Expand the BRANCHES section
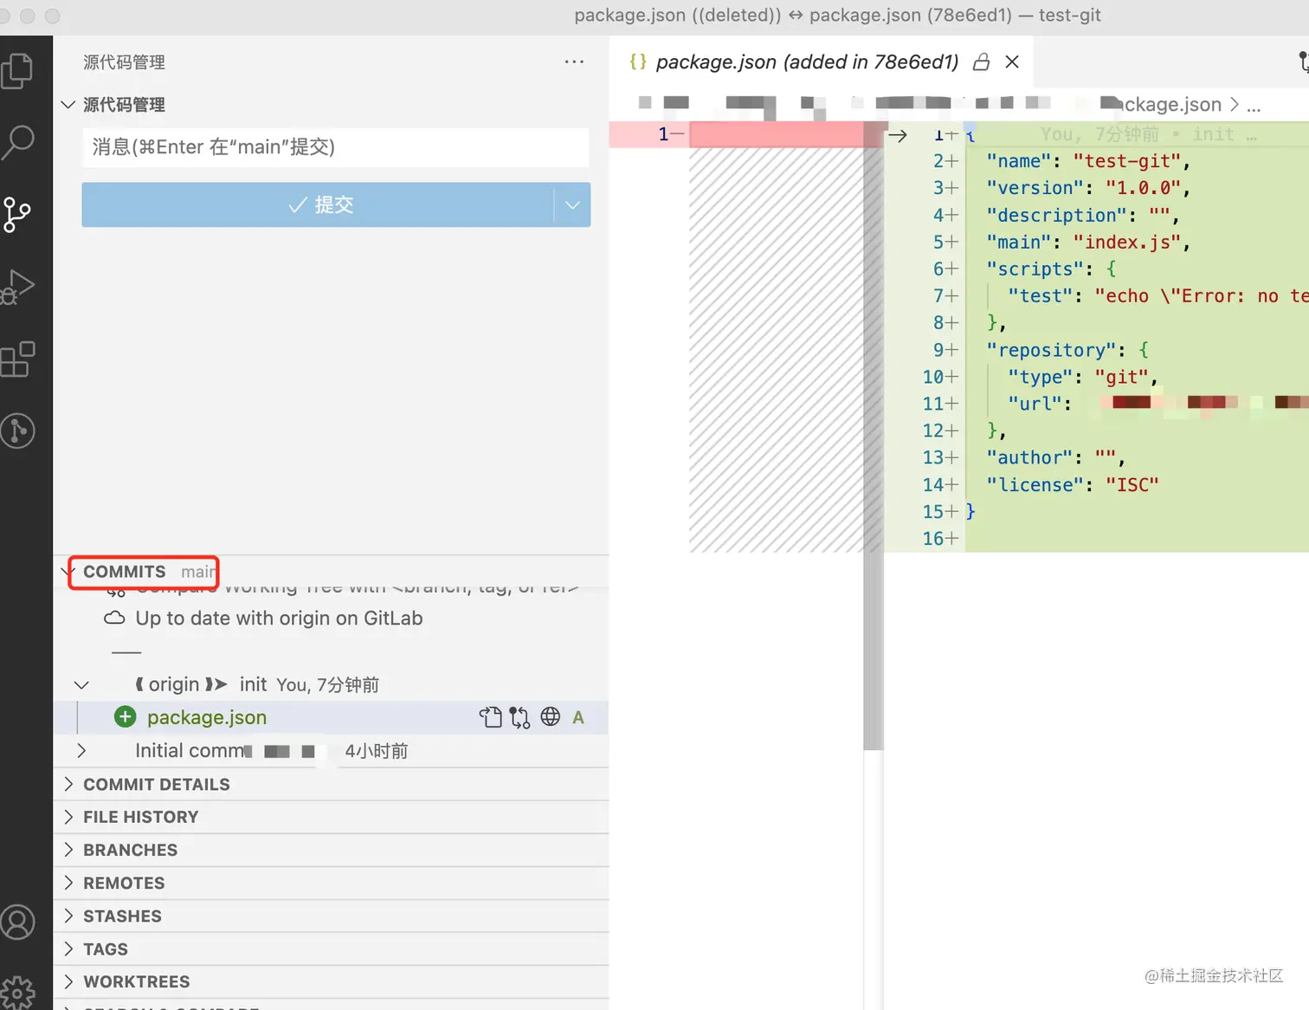 331,851
